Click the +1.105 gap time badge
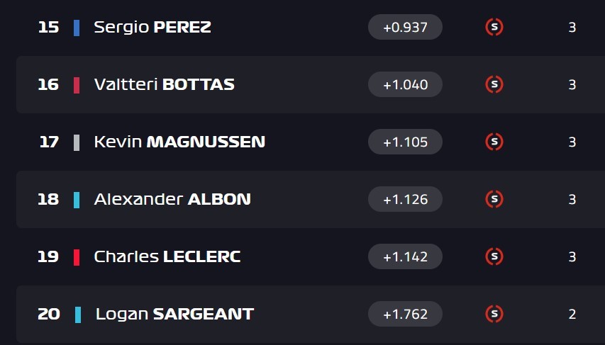Screen dimensions: 605x345 pyautogui.click(x=405, y=142)
